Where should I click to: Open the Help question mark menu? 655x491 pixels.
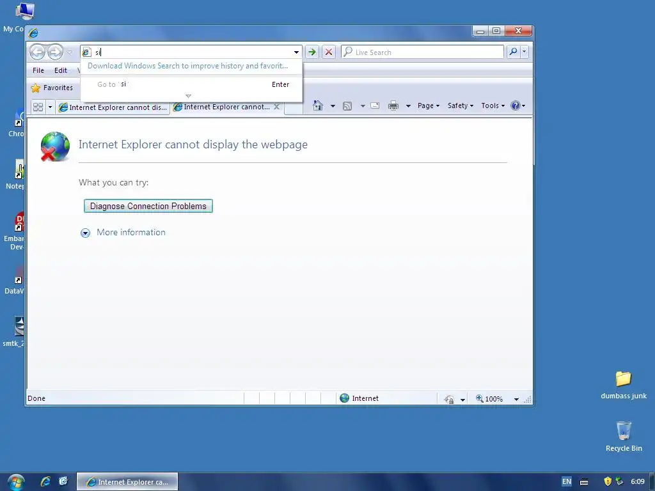pos(518,105)
